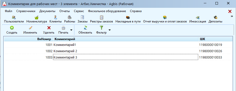Click the Изменить pencil icon
Screen dimensions: 236x91
[30, 28]
